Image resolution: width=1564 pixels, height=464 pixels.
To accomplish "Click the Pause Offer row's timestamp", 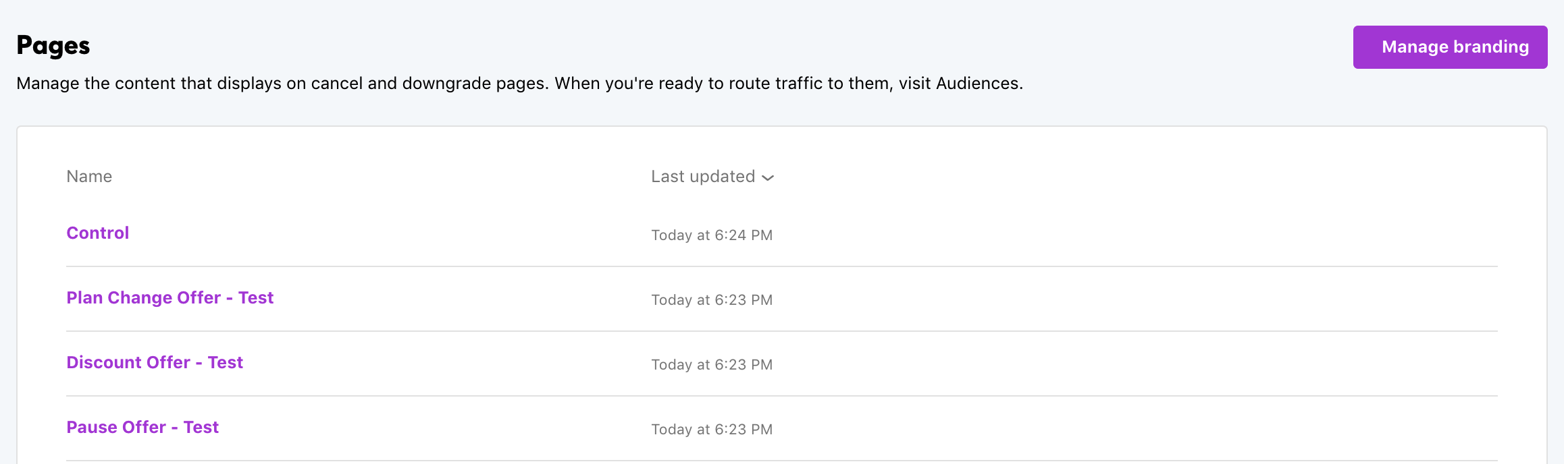I will [x=712, y=430].
